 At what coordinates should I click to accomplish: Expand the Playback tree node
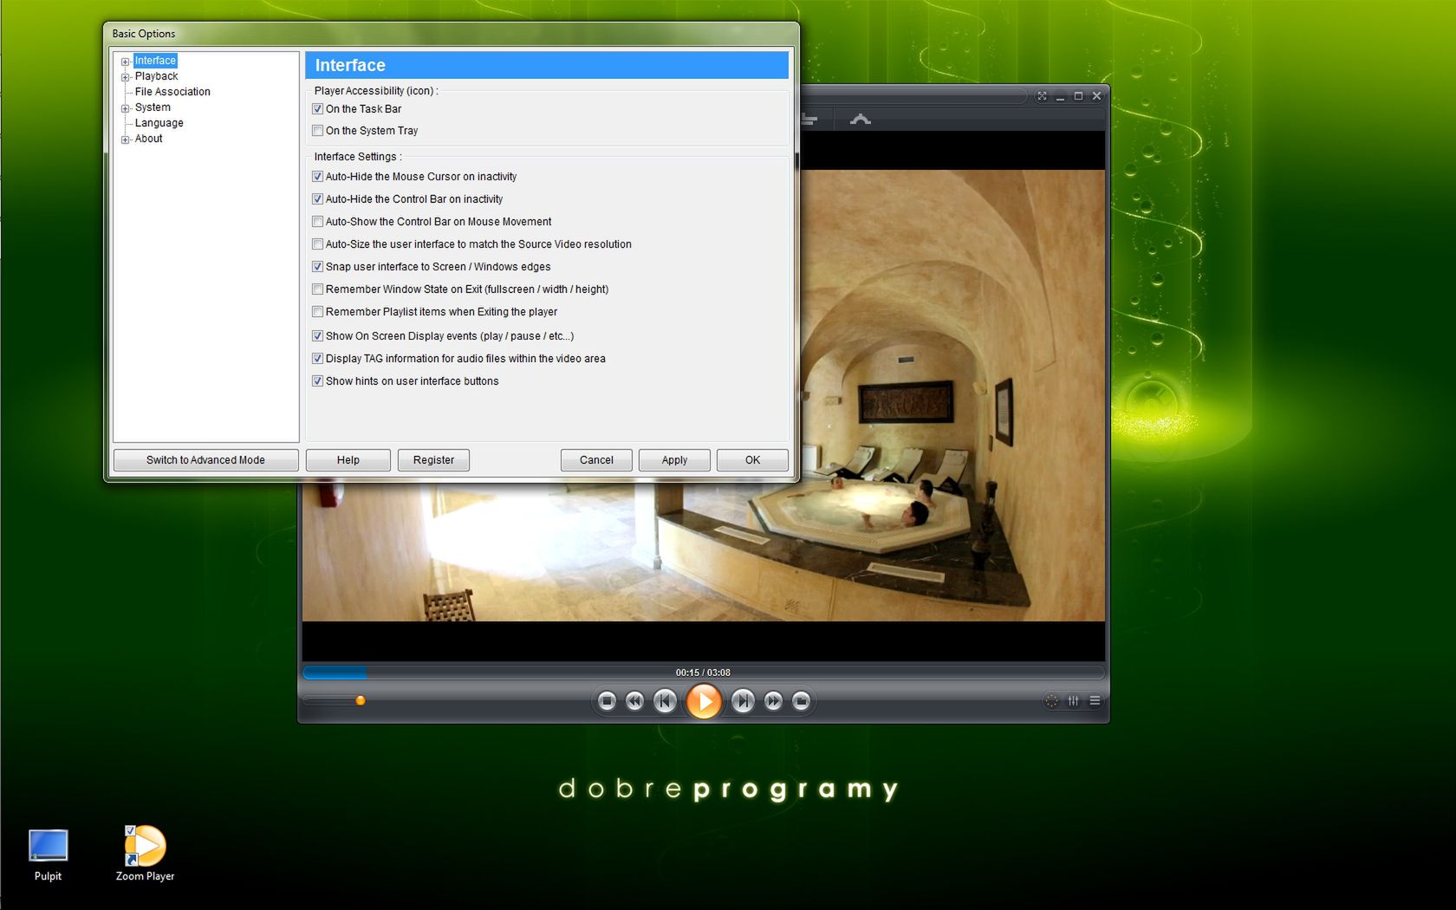coord(125,77)
